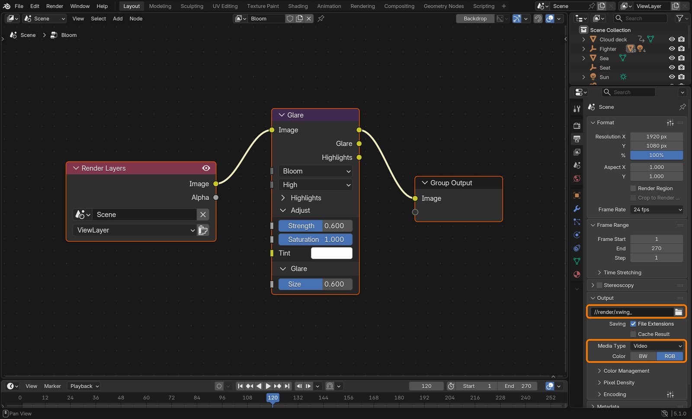The height and width of the screenshot is (419, 692).
Task: Play the animation forward
Action: [268, 386]
